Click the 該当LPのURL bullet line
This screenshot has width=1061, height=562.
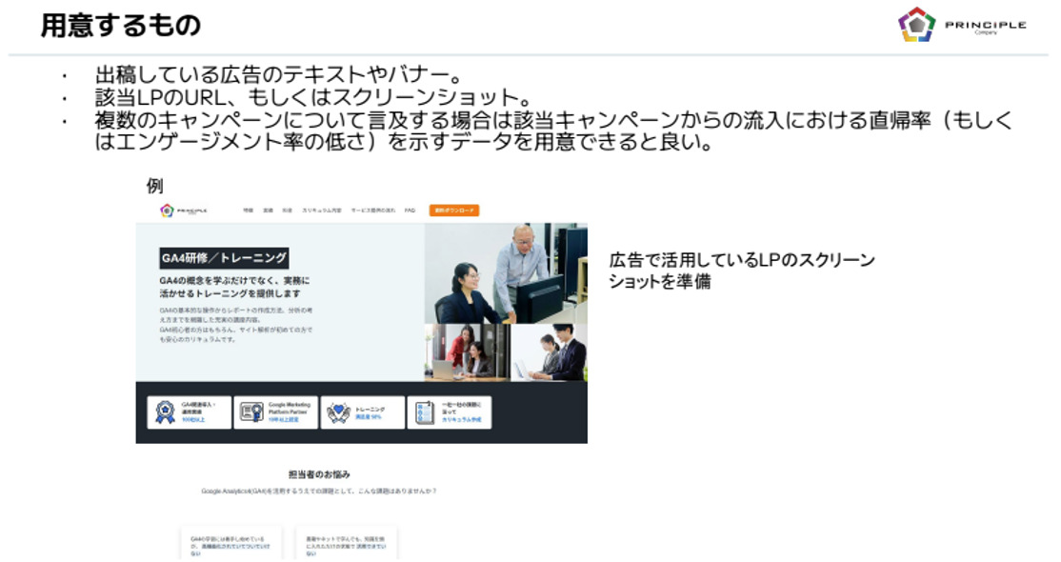pyautogui.click(x=312, y=98)
